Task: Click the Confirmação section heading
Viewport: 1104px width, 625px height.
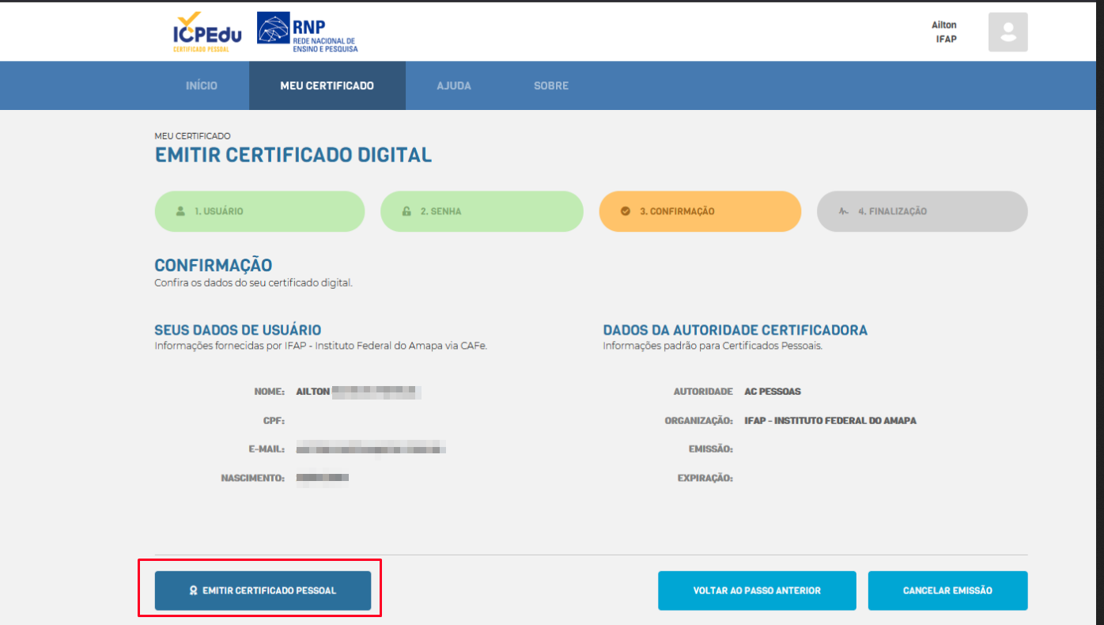Action: pyautogui.click(x=214, y=266)
